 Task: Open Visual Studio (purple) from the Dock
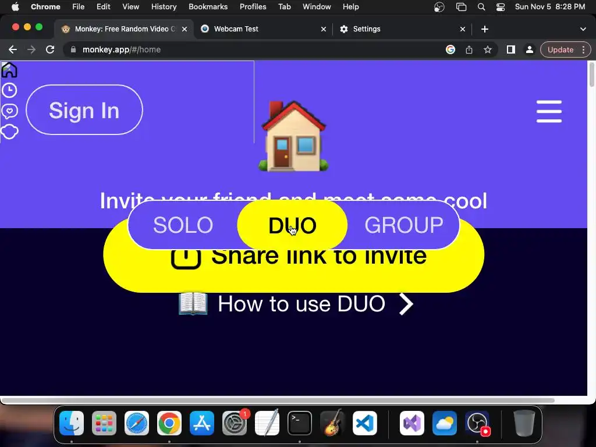pos(412,423)
